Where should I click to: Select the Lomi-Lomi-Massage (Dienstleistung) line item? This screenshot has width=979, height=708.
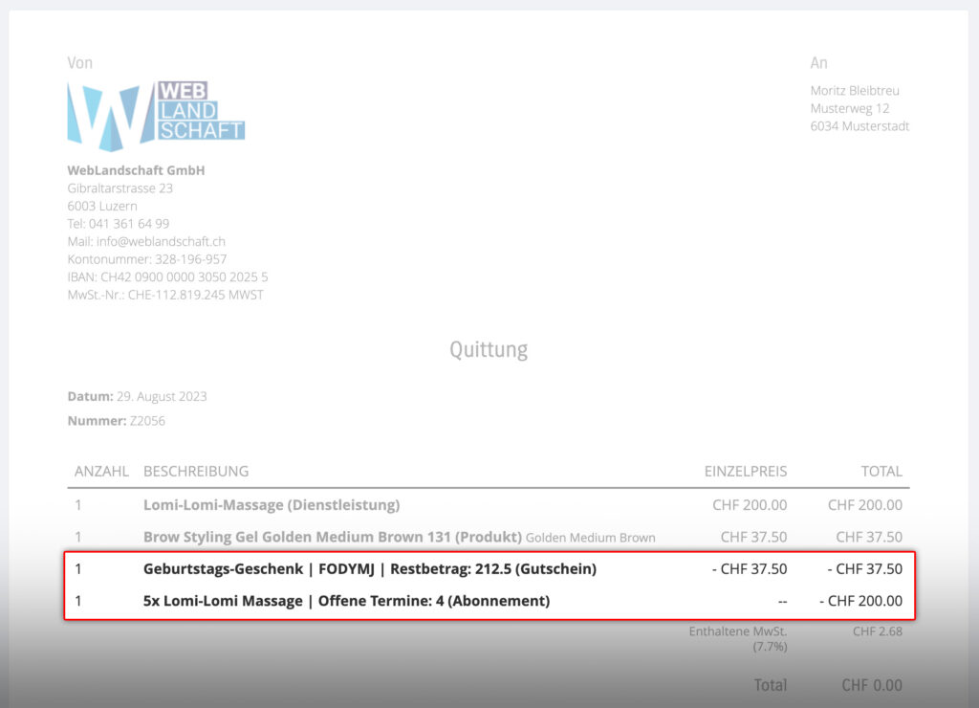coord(272,504)
